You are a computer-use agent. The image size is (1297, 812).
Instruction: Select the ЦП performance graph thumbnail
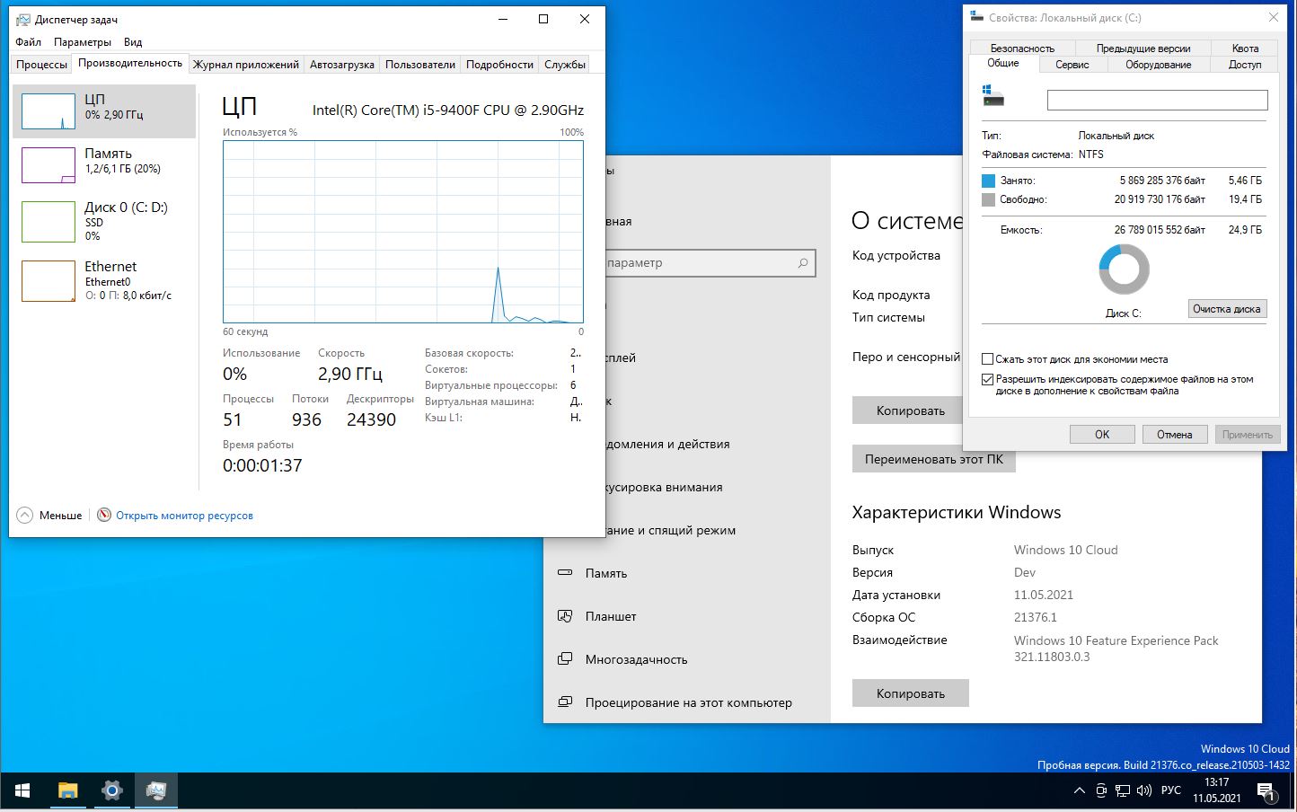tap(49, 111)
